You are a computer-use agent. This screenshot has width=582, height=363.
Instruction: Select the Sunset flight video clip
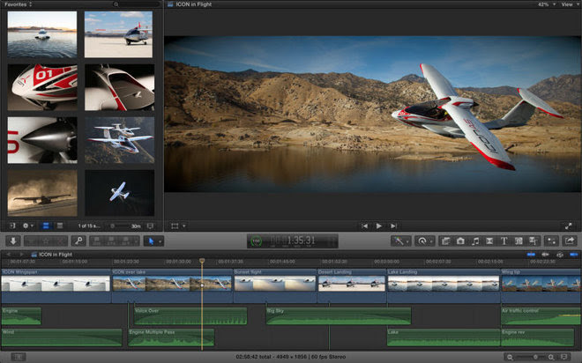pos(274,285)
